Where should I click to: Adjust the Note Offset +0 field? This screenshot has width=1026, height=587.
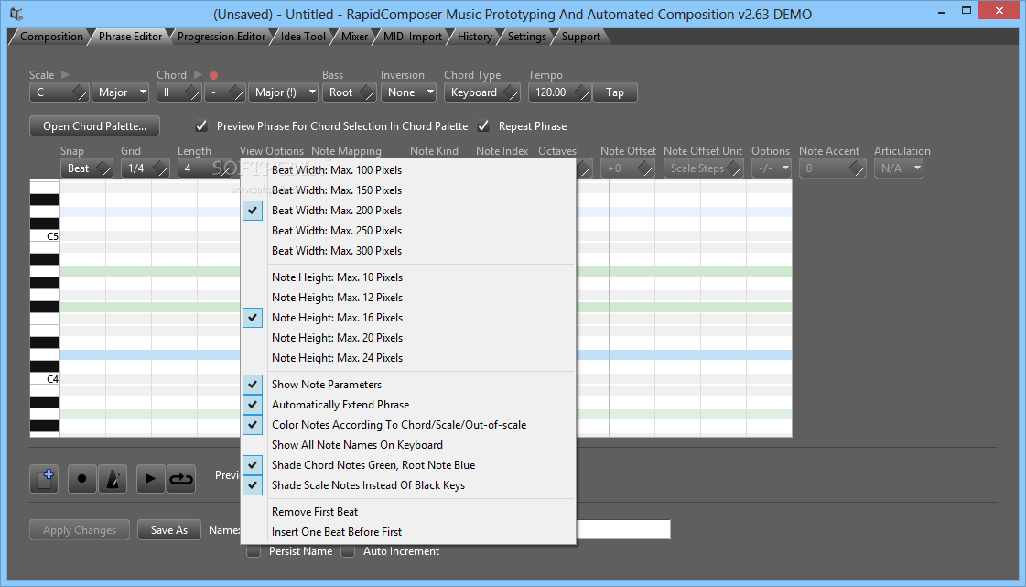tap(627, 168)
